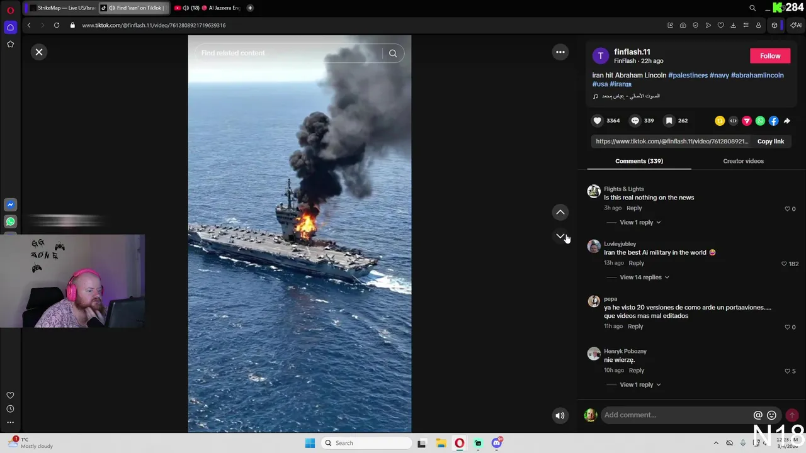Like the Luvleyjubley comment with 182 likes
The height and width of the screenshot is (453, 806).
784,264
